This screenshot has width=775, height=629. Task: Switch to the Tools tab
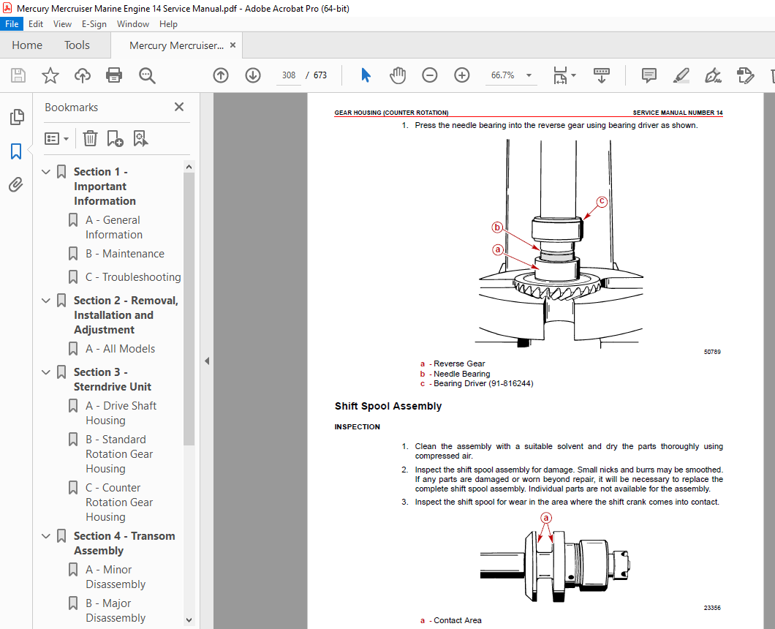(77, 45)
